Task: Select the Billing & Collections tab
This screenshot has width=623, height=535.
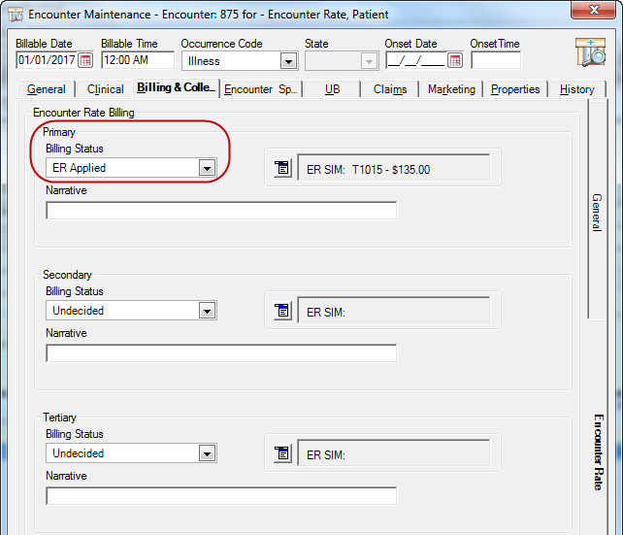Action: pos(176,87)
